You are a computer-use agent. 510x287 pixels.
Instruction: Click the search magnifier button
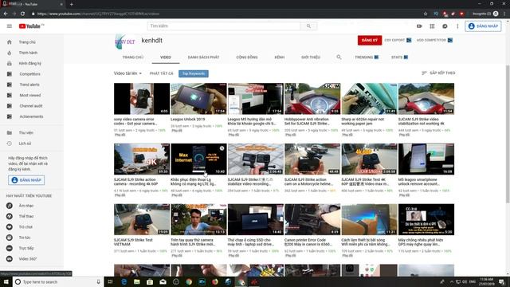(308, 26)
